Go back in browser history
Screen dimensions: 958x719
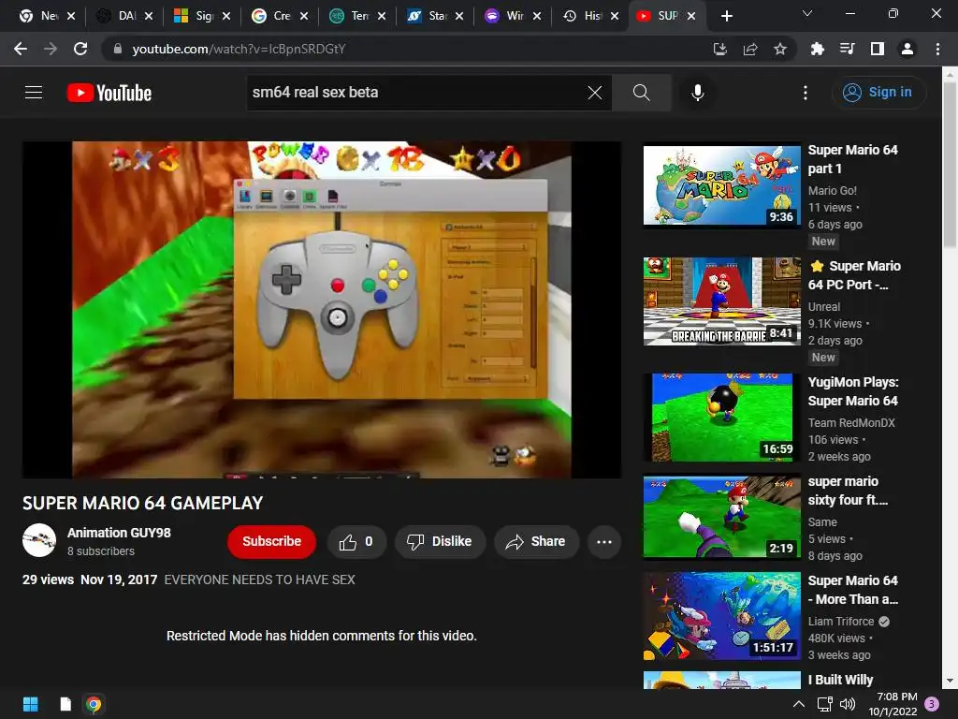click(21, 49)
